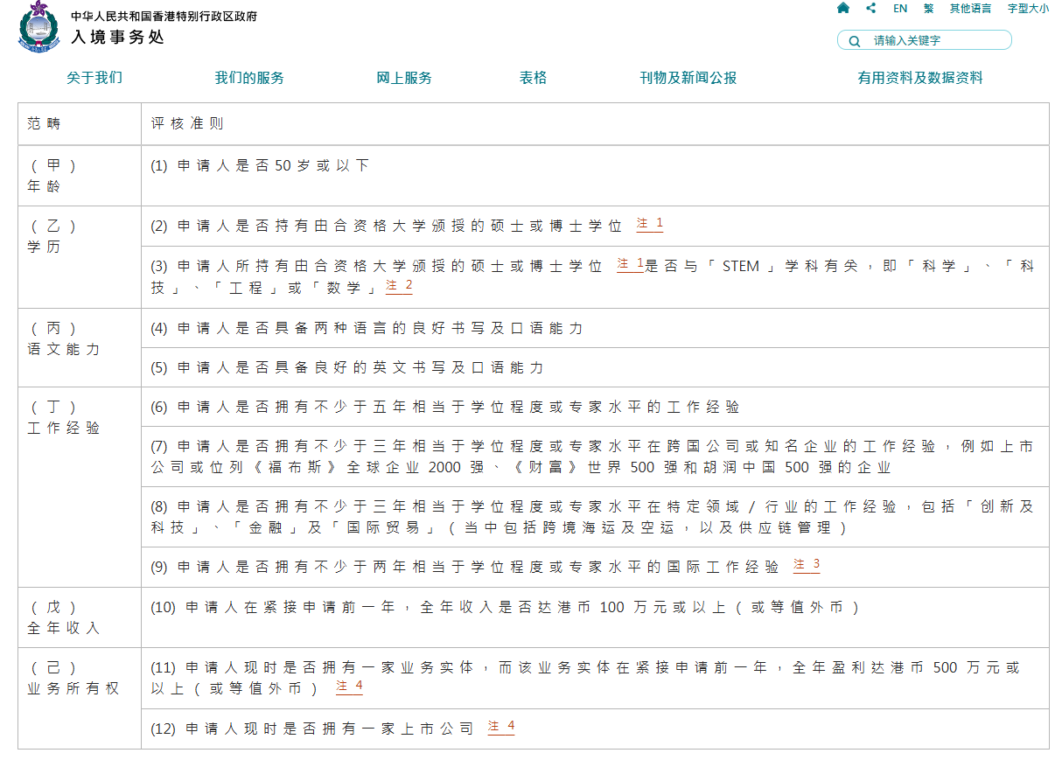
Task: Click the share icon in top bar
Action: pyautogui.click(x=870, y=8)
